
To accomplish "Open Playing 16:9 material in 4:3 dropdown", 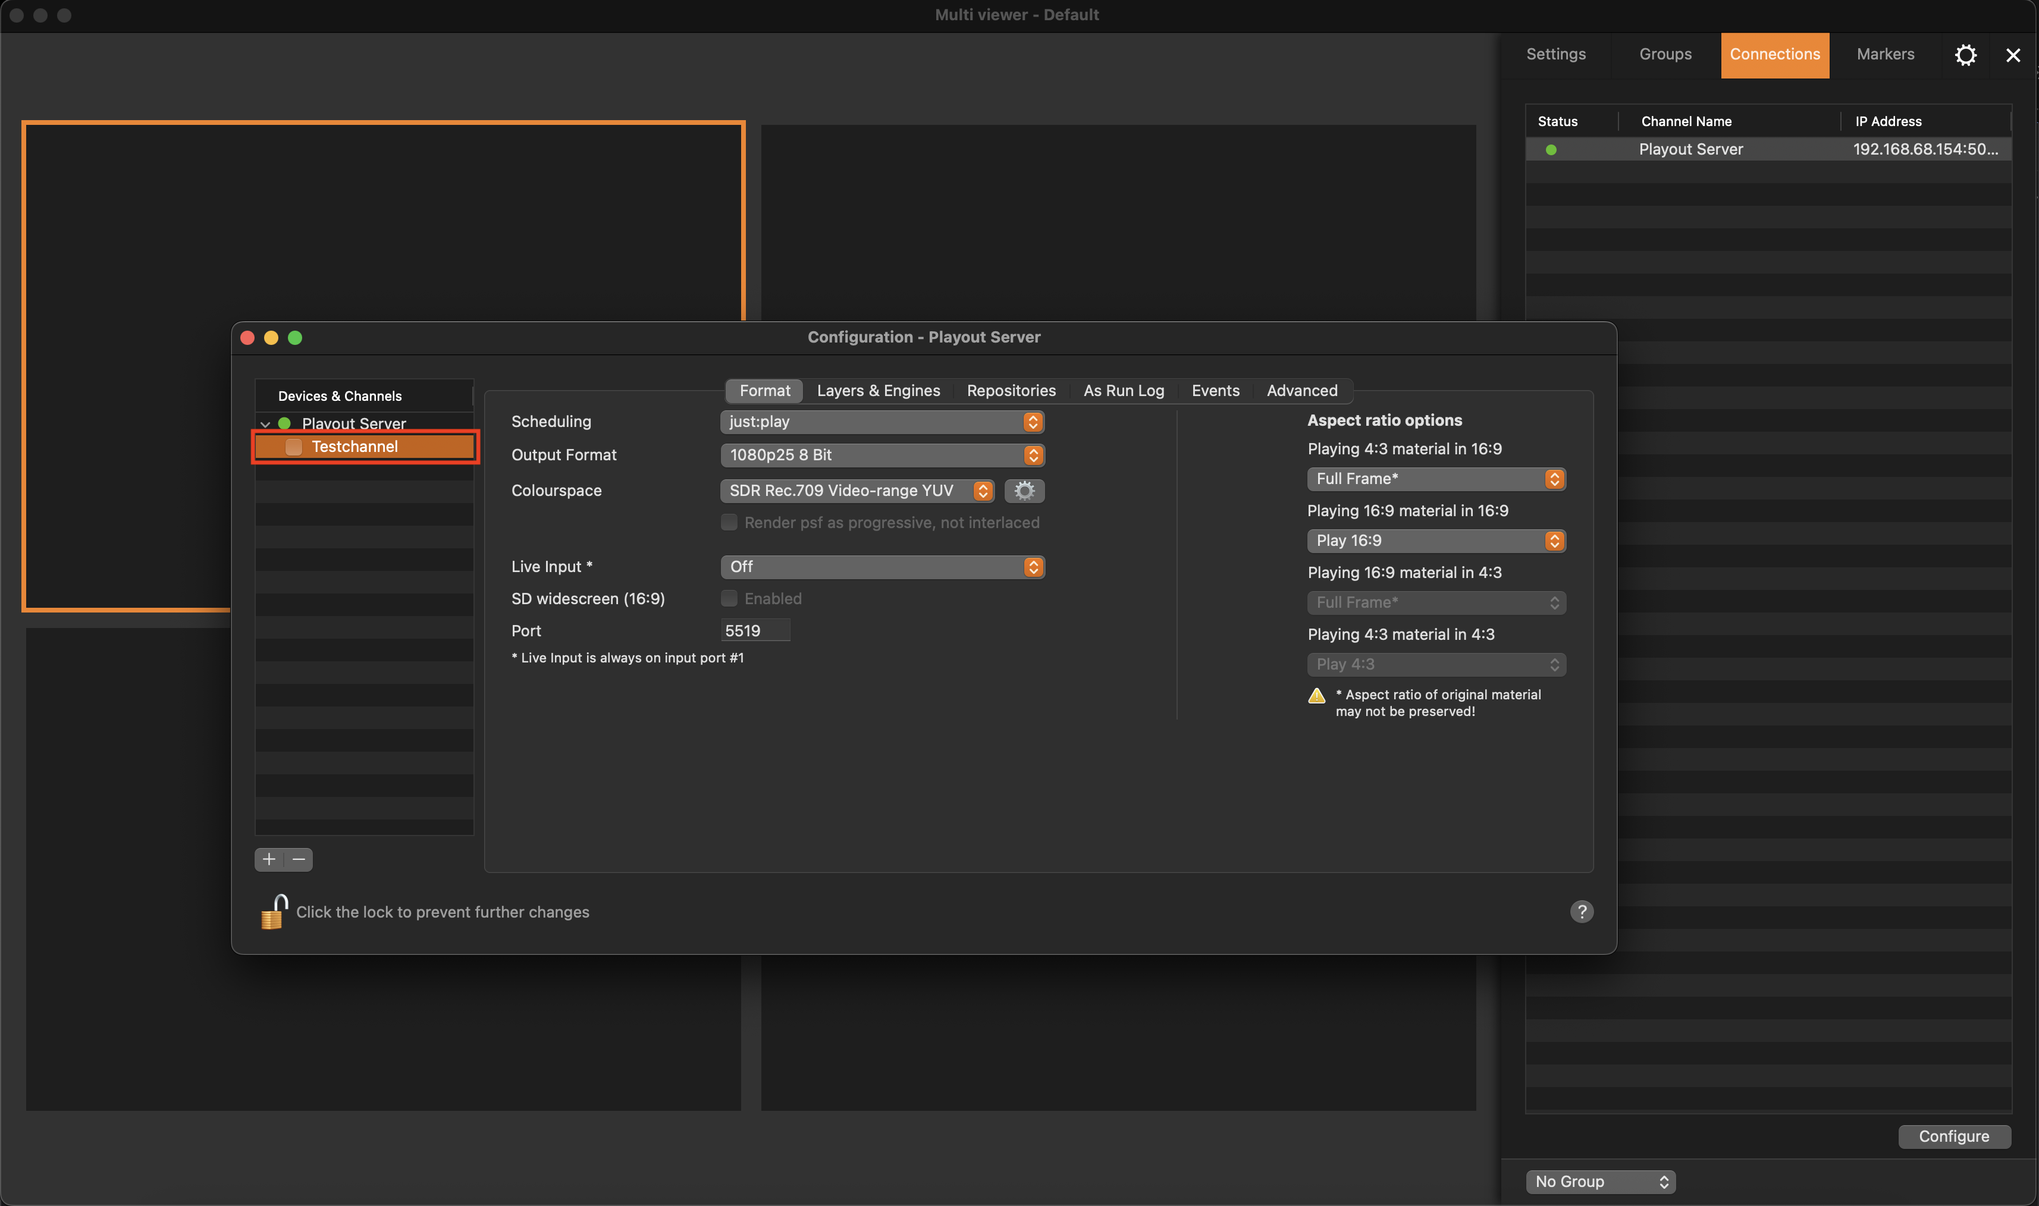I will [1436, 603].
